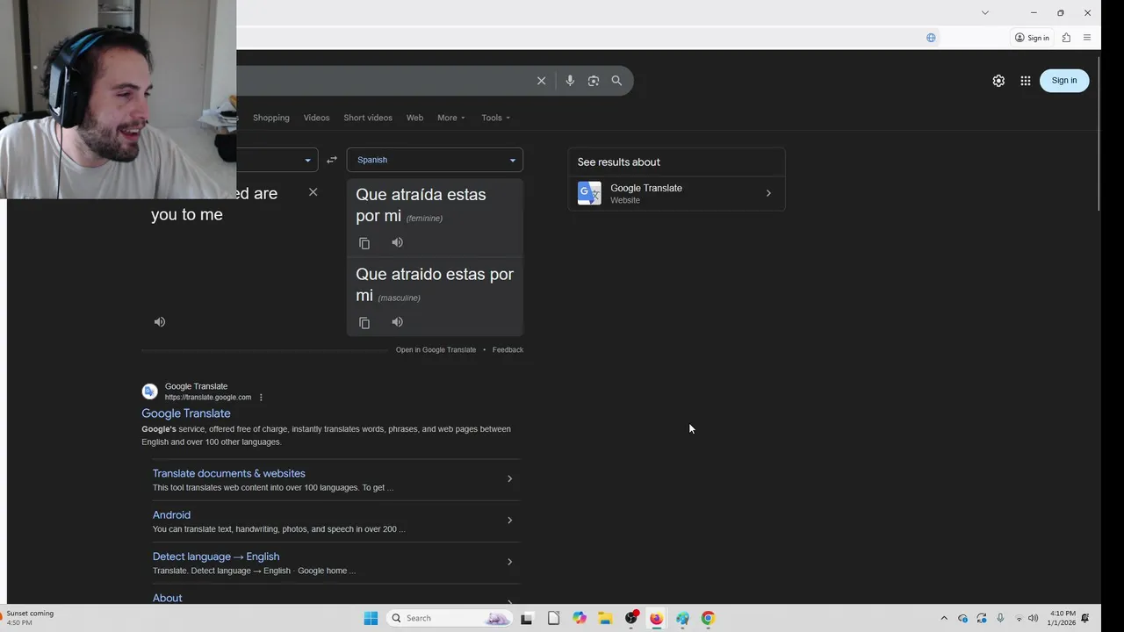Switch to Firefox in the taskbar
This screenshot has width=1124, height=632.
point(656,618)
